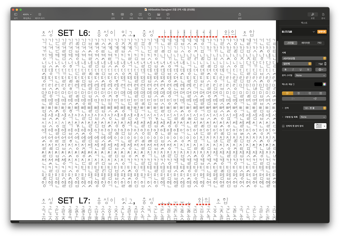Open the advanced text options gear menu
The width and height of the screenshot is (340, 237).
point(321,70)
